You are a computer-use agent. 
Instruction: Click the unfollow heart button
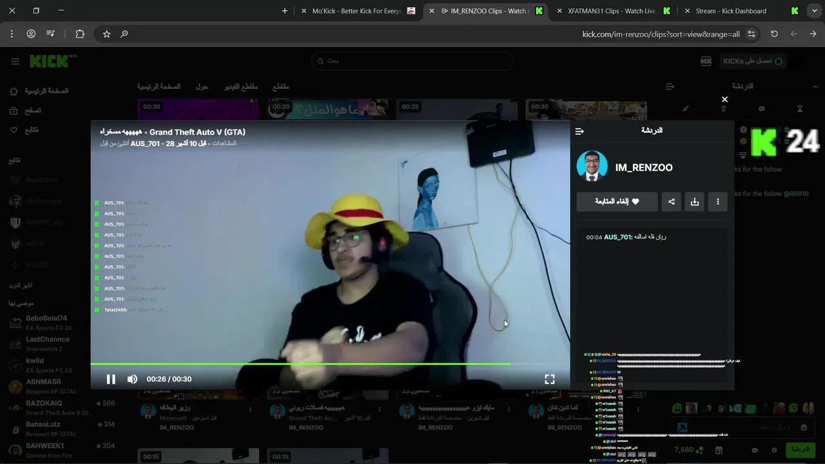pos(617,202)
